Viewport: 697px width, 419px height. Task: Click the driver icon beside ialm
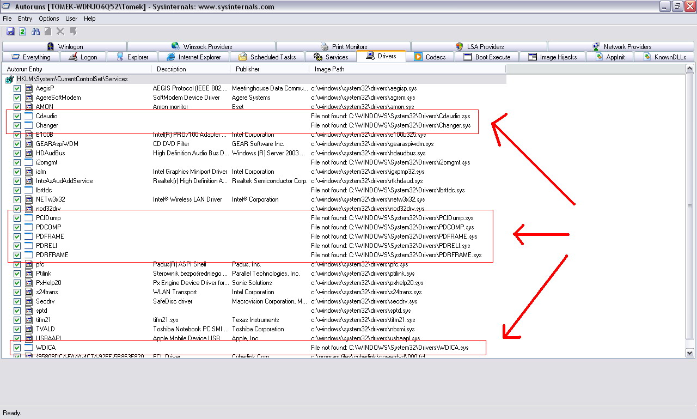29,172
